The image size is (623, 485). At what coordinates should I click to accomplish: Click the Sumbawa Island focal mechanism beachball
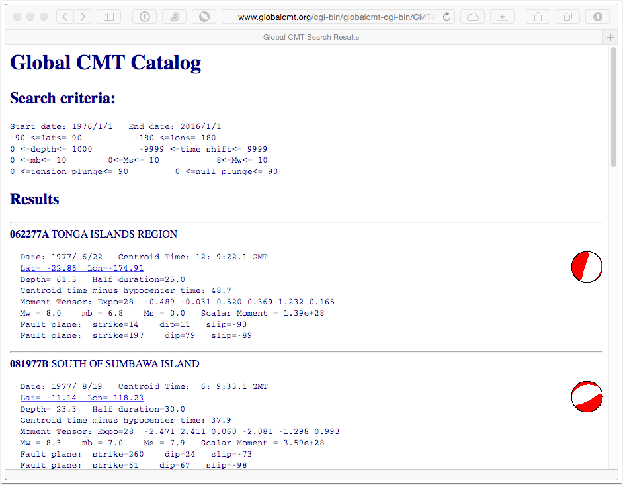[587, 397]
